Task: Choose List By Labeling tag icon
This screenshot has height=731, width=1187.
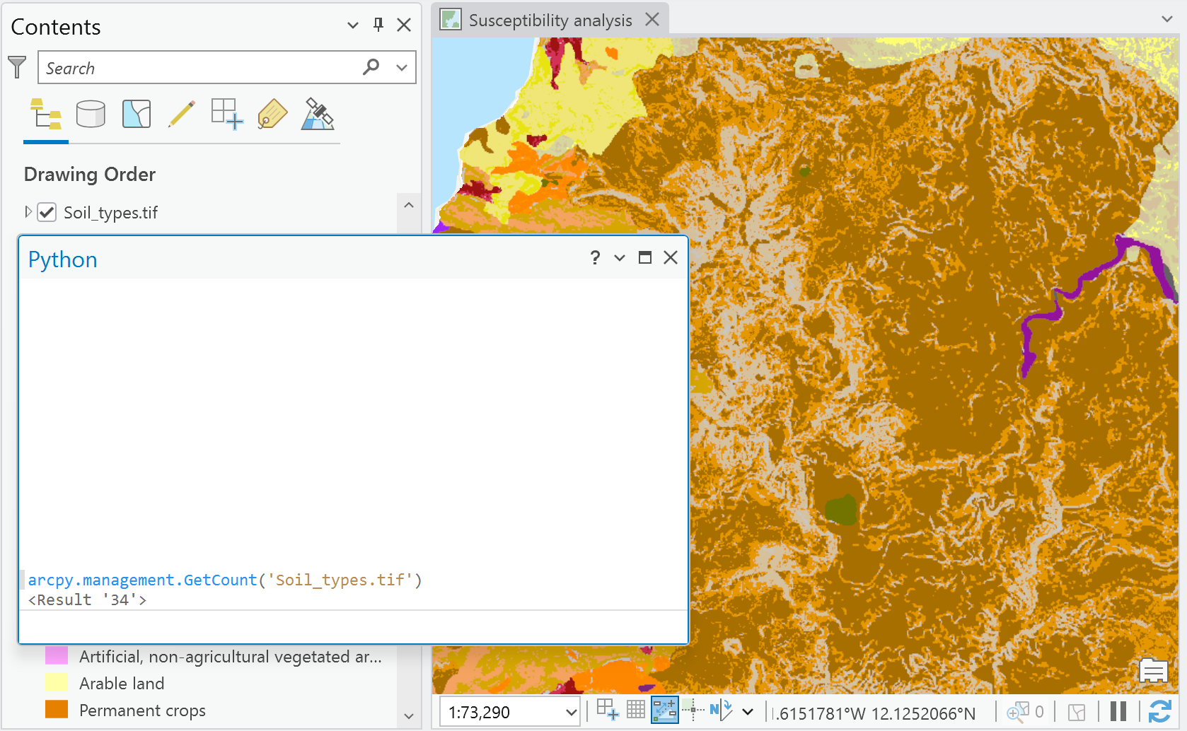Action: coord(272,114)
